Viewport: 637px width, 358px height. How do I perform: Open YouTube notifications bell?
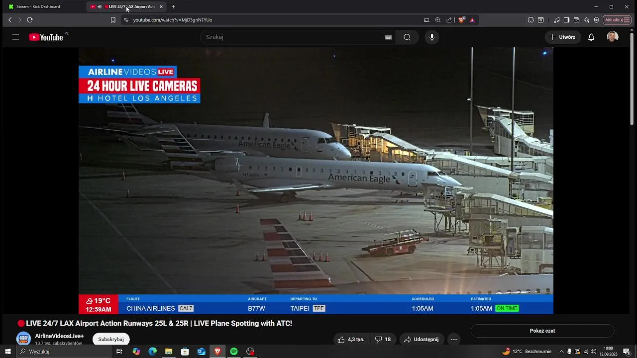point(591,37)
